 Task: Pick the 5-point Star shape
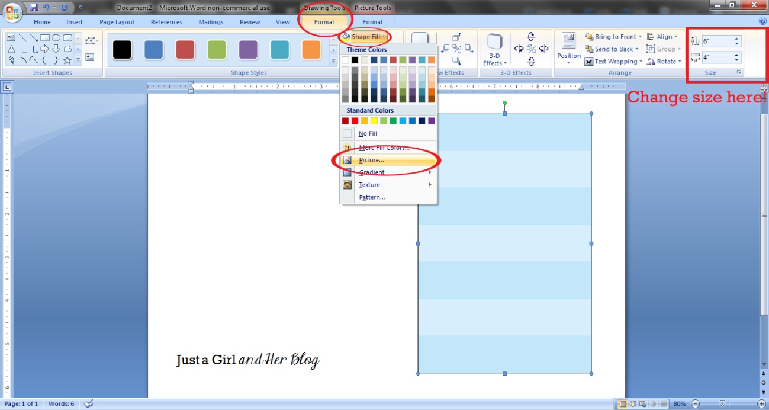pos(67,60)
